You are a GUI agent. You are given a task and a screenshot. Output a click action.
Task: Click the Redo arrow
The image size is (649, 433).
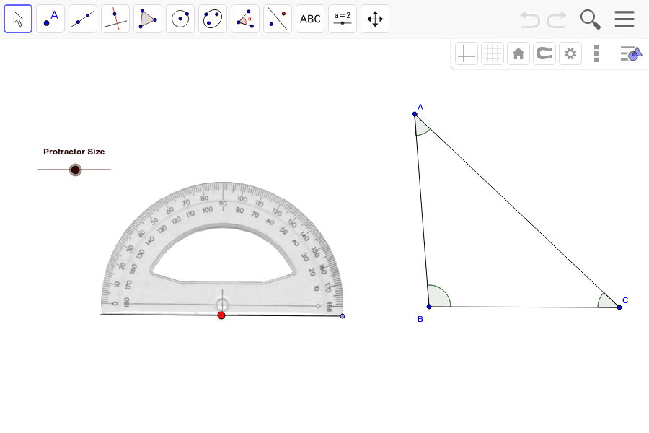click(x=556, y=19)
